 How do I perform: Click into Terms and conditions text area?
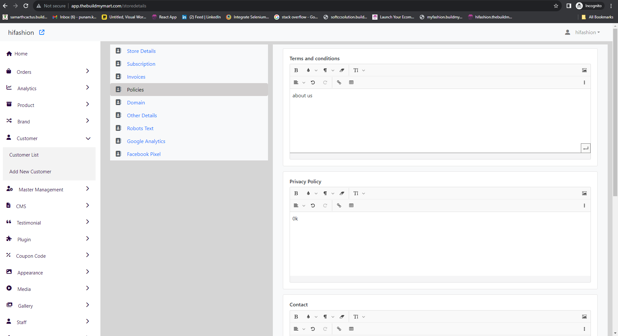click(x=440, y=121)
